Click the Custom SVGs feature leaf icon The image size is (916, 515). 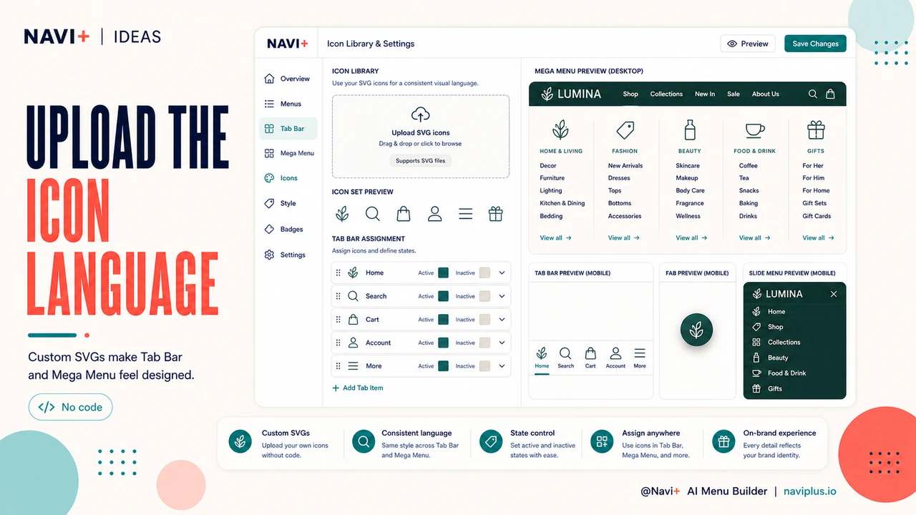tap(240, 442)
